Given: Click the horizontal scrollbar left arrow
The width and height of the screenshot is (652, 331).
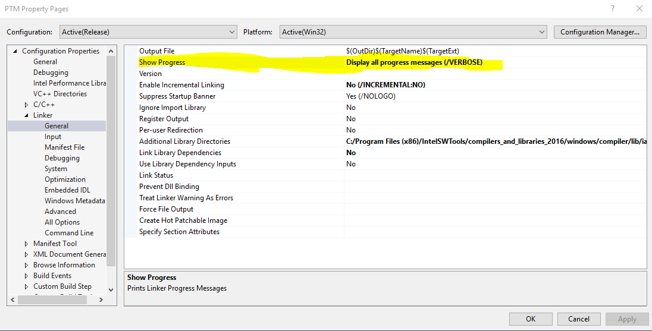Looking at the screenshot, I should (12, 300).
